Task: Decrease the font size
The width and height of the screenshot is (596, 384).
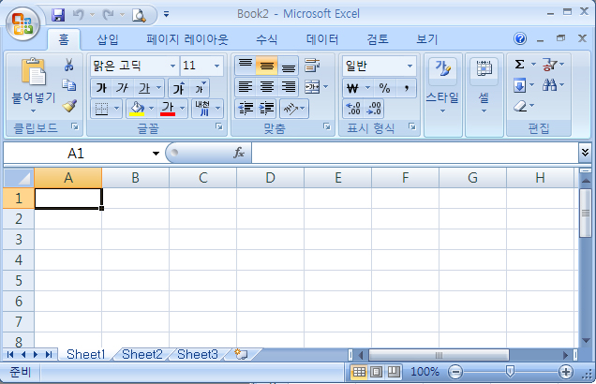Action: click(x=200, y=88)
